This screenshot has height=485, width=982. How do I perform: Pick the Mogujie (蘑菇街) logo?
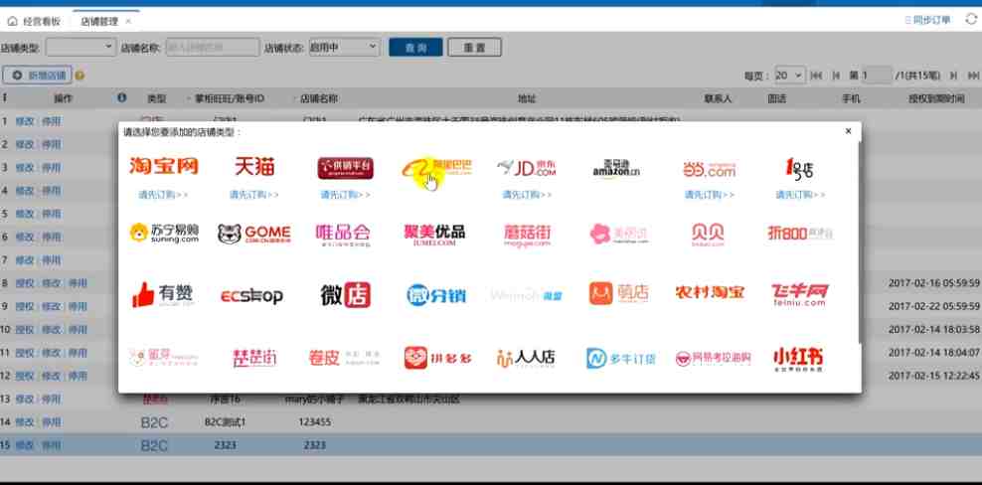coord(527,235)
